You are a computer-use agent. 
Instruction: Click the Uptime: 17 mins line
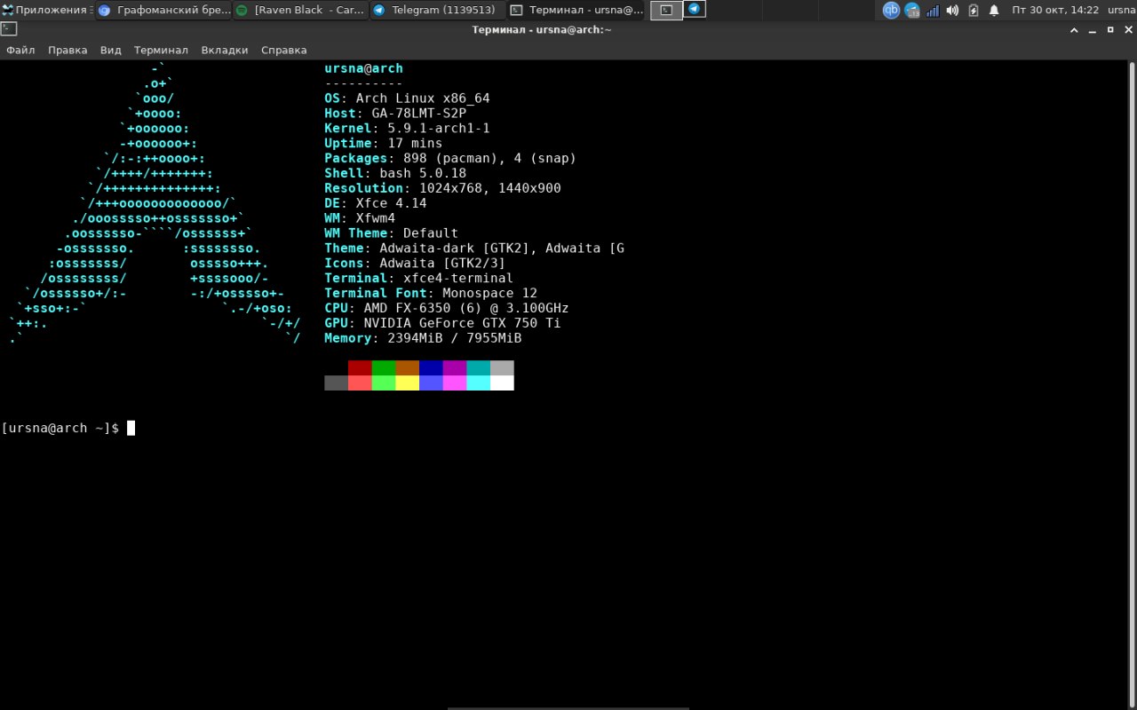383,143
